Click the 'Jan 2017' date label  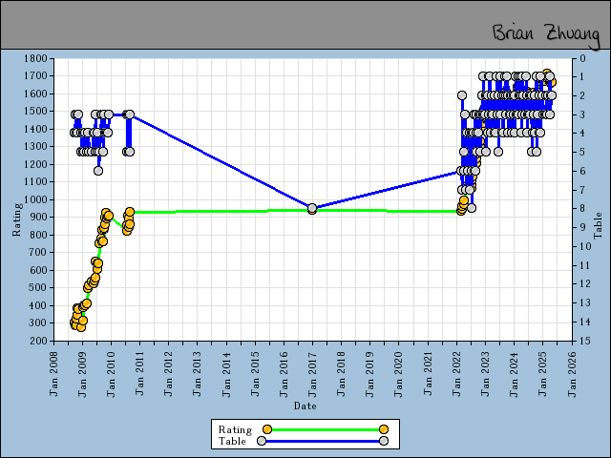coord(313,374)
